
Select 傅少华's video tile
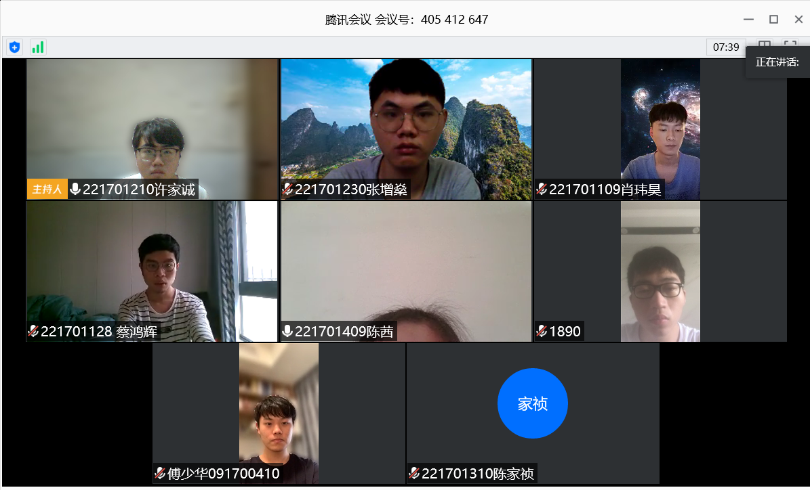[279, 414]
